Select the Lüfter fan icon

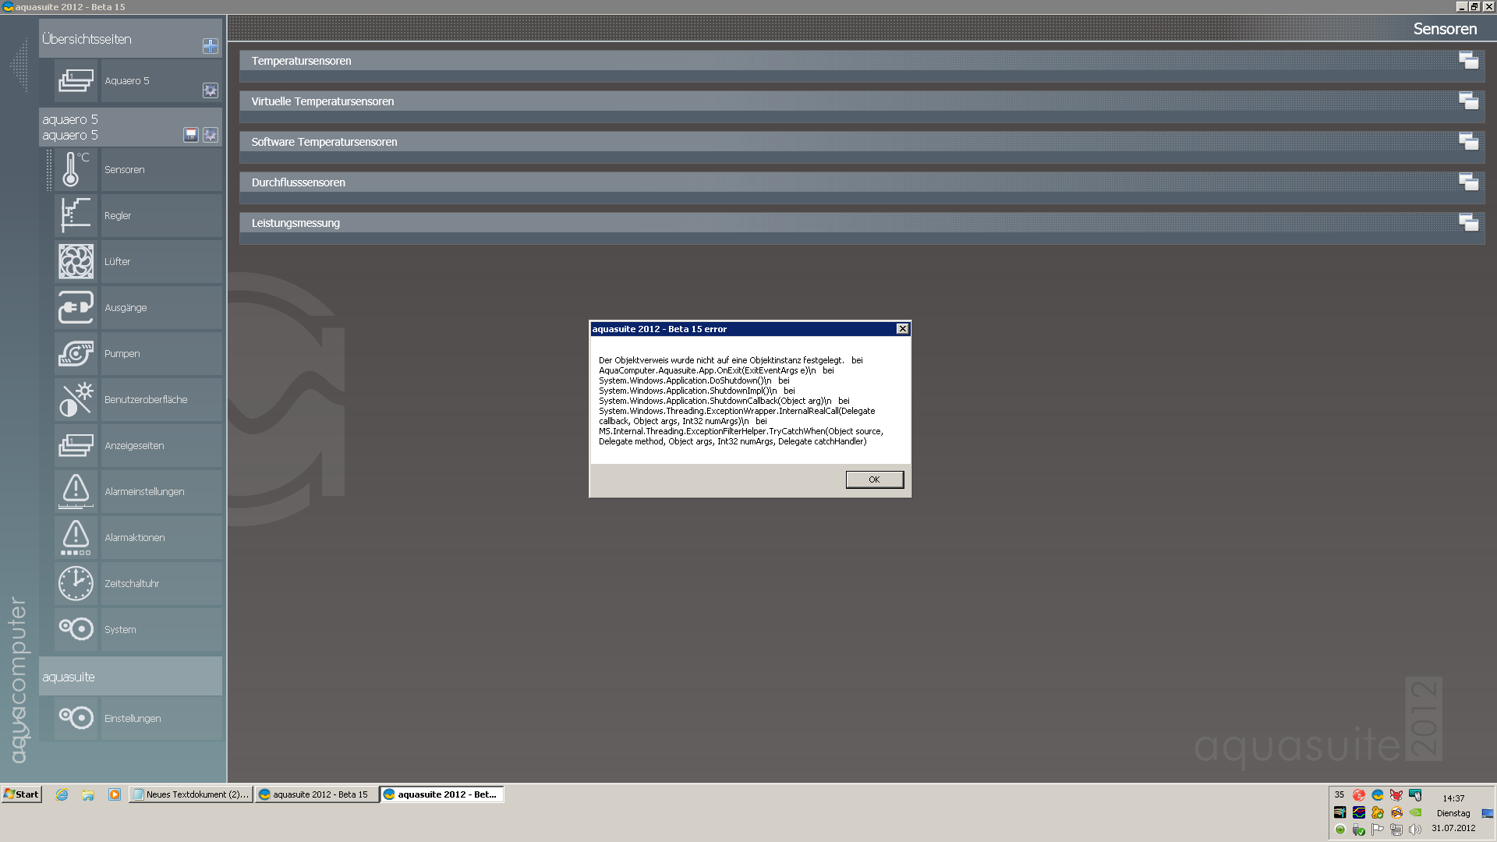pos(75,261)
